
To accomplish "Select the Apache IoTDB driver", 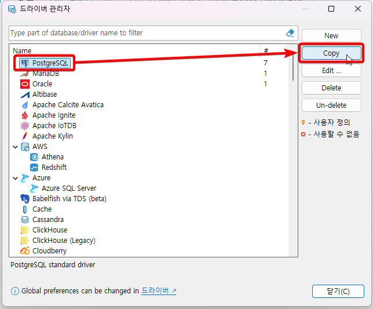I will click(54, 126).
